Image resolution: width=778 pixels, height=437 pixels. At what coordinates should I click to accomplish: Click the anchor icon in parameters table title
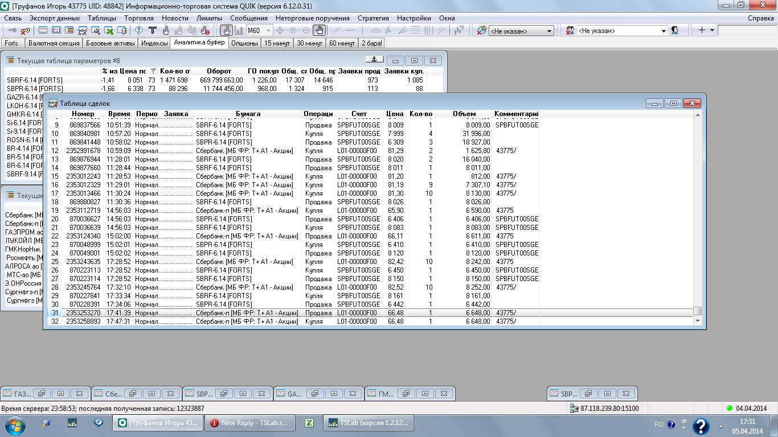[374, 60]
